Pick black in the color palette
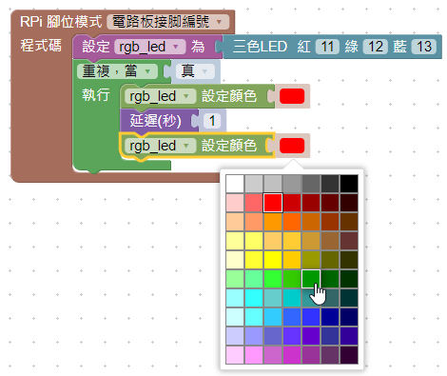This screenshot has height=376, width=447. click(349, 184)
